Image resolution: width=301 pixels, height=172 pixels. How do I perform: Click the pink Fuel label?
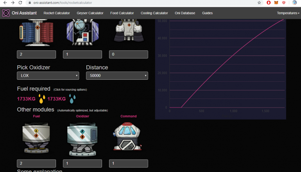pyautogui.click(x=36, y=116)
